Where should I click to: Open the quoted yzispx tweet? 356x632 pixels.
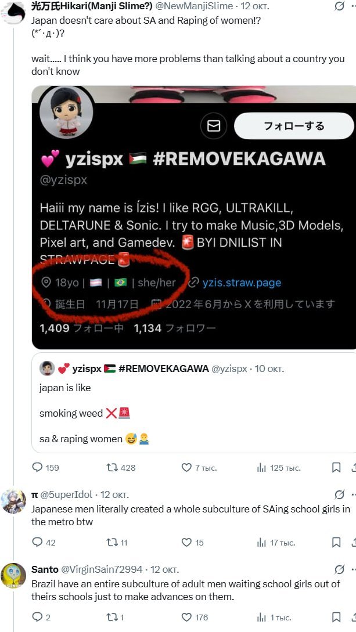[193, 403]
